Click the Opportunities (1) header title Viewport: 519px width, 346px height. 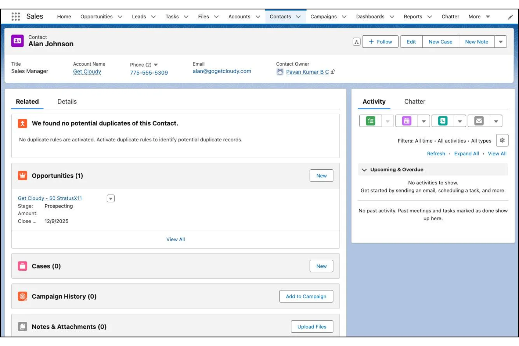58,176
